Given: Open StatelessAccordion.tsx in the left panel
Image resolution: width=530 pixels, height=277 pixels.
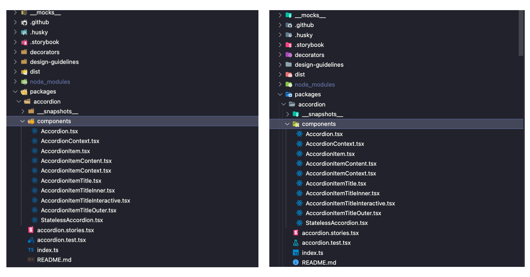Looking at the screenshot, I should pos(72,220).
